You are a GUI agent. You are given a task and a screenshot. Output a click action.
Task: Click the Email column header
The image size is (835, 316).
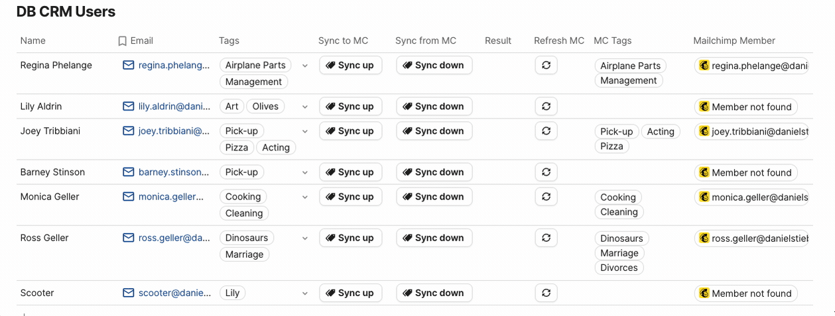141,40
